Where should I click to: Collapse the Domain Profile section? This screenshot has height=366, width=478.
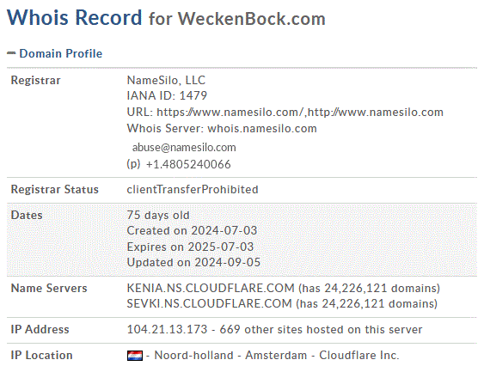tap(11, 53)
